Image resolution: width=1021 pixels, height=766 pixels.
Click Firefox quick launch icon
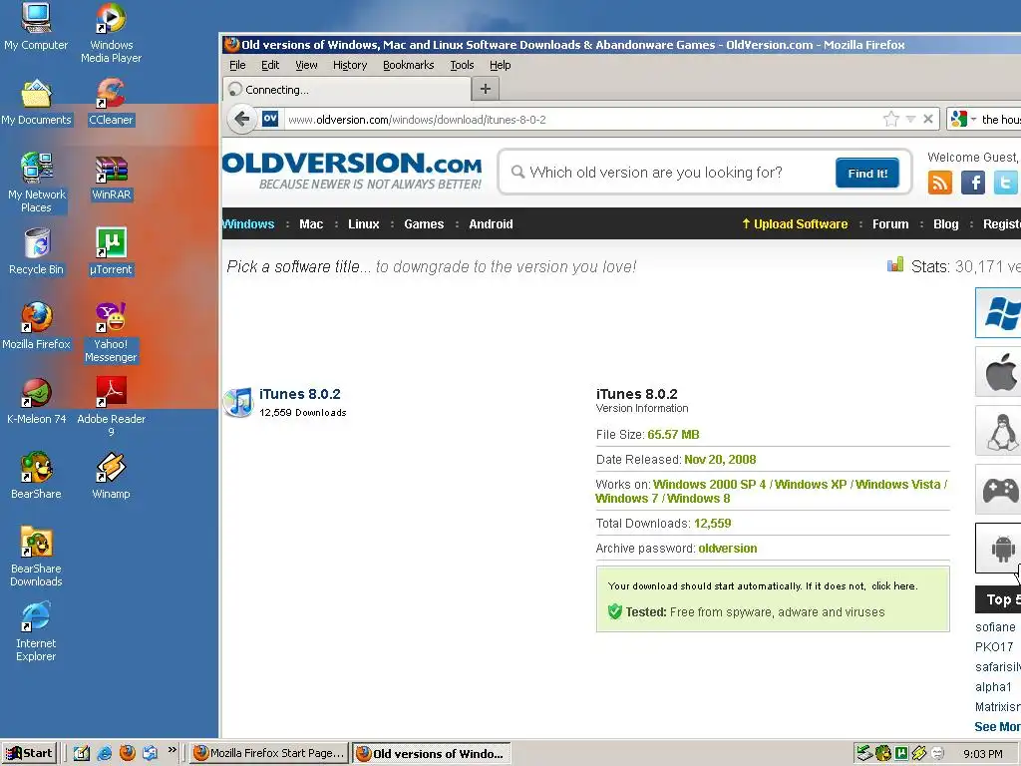[x=127, y=753]
